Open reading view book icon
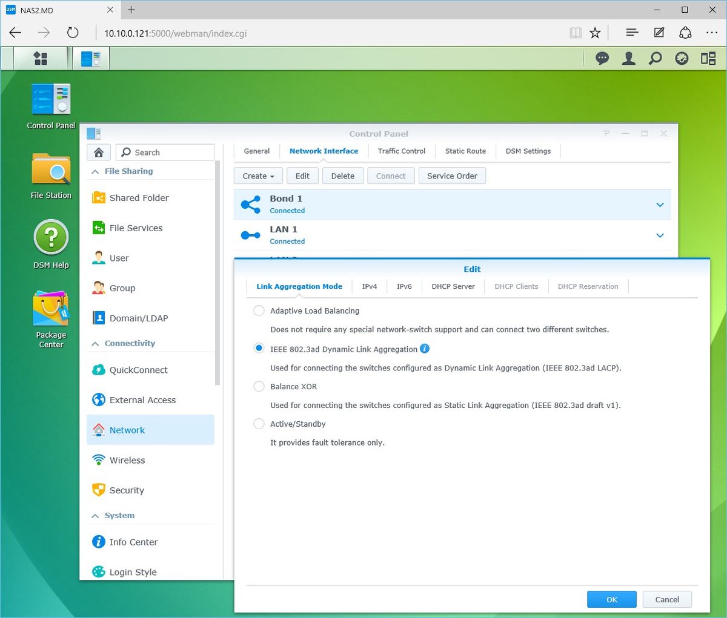 (576, 33)
